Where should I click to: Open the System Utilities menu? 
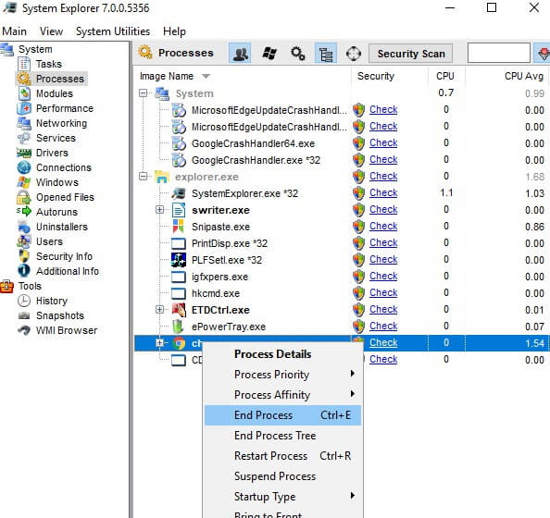tap(113, 31)
